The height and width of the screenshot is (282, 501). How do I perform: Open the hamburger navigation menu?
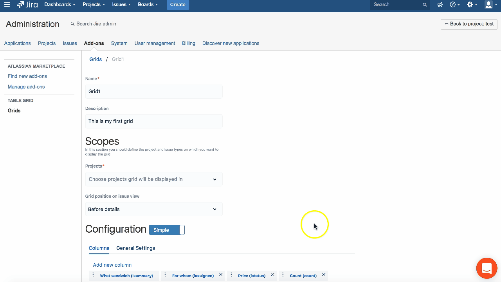(7, 5)
